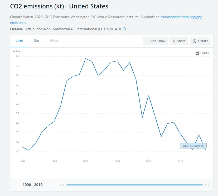The height and width of the screenshot is (196, 218).
Task: Click the left year range slider handle
Action: (63, 185)
